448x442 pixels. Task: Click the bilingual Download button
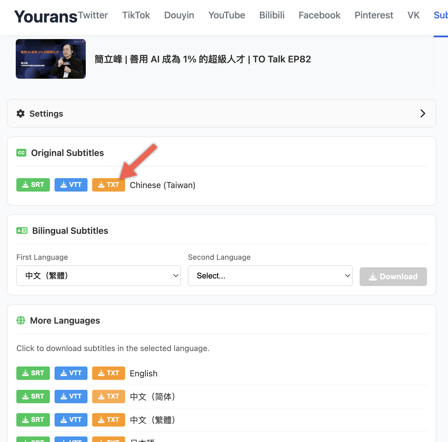393,277
